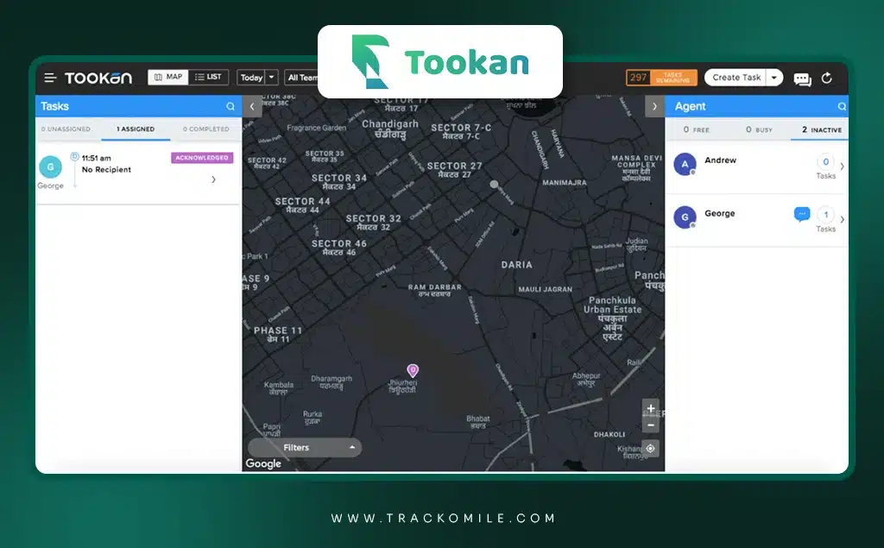The height and width of the screenshot is (548, 884).
Task: Click the Create Task button
Action: click(736, 78)
